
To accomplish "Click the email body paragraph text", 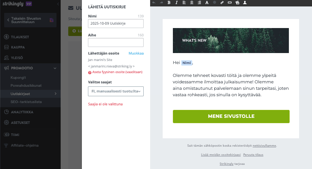I will 230,85.
